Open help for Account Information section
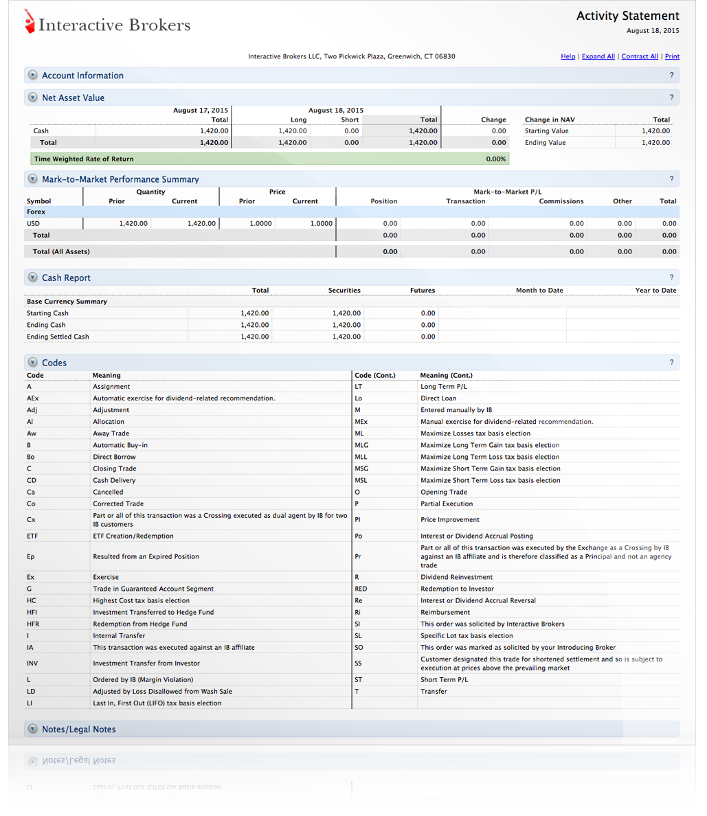This screenshot has width=707, height=816. (671, 75)
